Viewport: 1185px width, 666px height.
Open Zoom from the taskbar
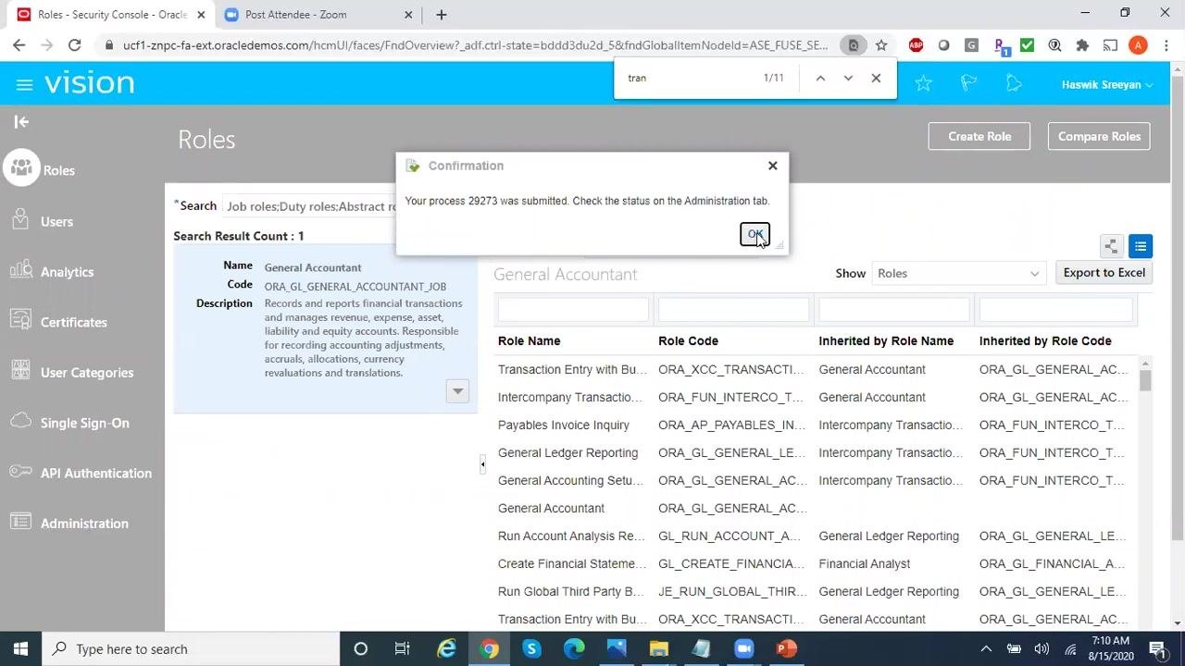(744, 648)
